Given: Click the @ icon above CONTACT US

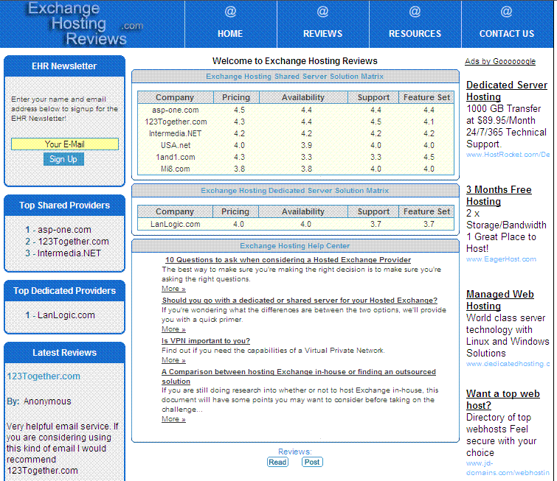Looking at the screenshot, I should pyautogui.click(x=506, y=11).
